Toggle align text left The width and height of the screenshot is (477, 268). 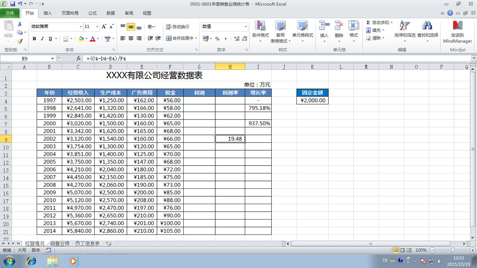click(x=123, y=38)
